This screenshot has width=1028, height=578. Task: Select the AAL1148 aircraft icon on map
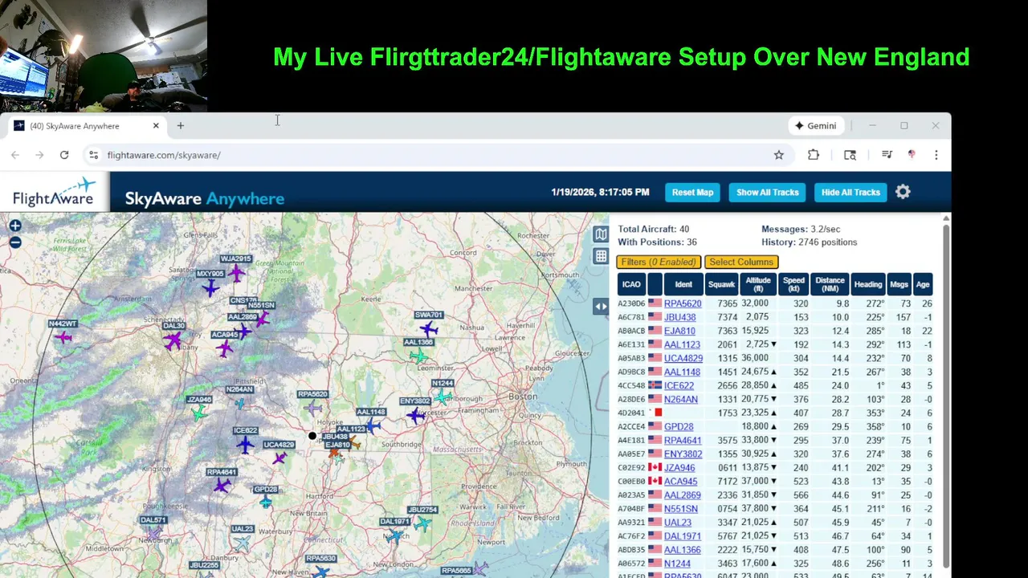tap(372, 425)
